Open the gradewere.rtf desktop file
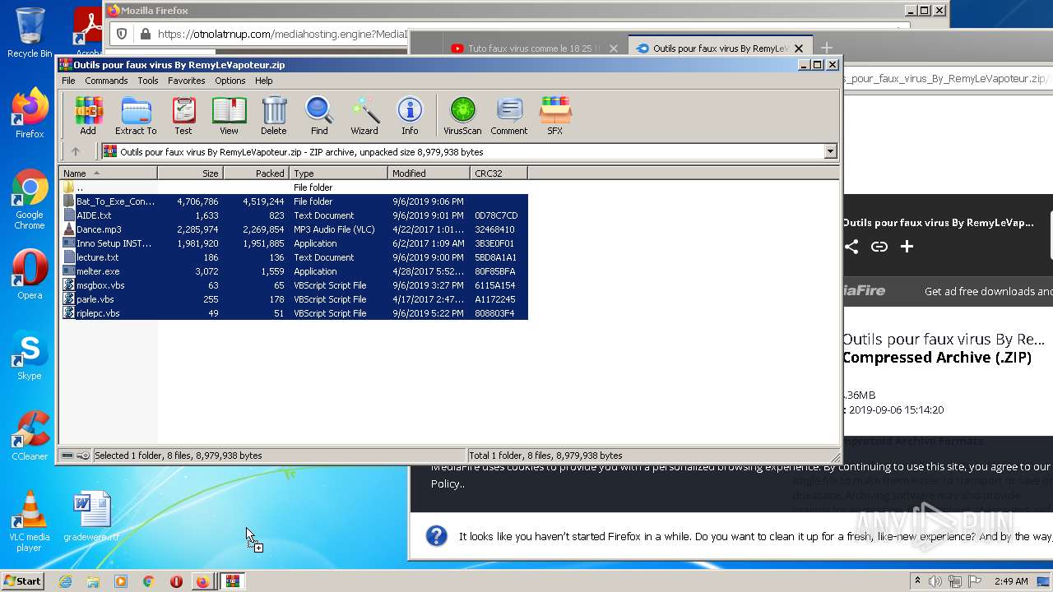Screen dimensions: 1053x592 91,516
